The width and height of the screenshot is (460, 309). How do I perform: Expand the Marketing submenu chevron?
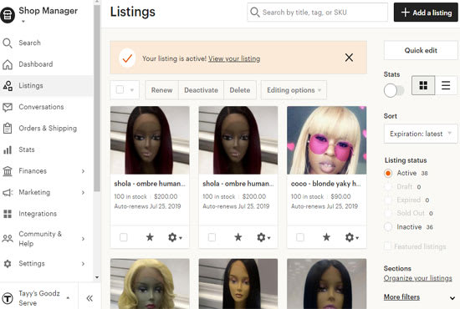[x=83, y=192]
